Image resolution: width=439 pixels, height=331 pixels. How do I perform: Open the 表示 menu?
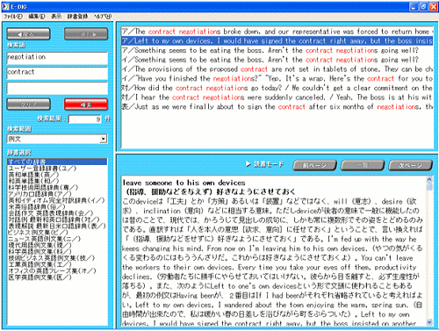coord(56,17)
